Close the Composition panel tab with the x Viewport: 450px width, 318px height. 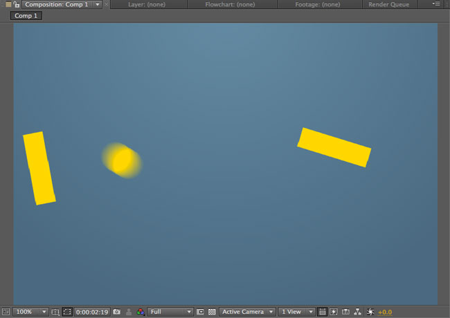107,4
